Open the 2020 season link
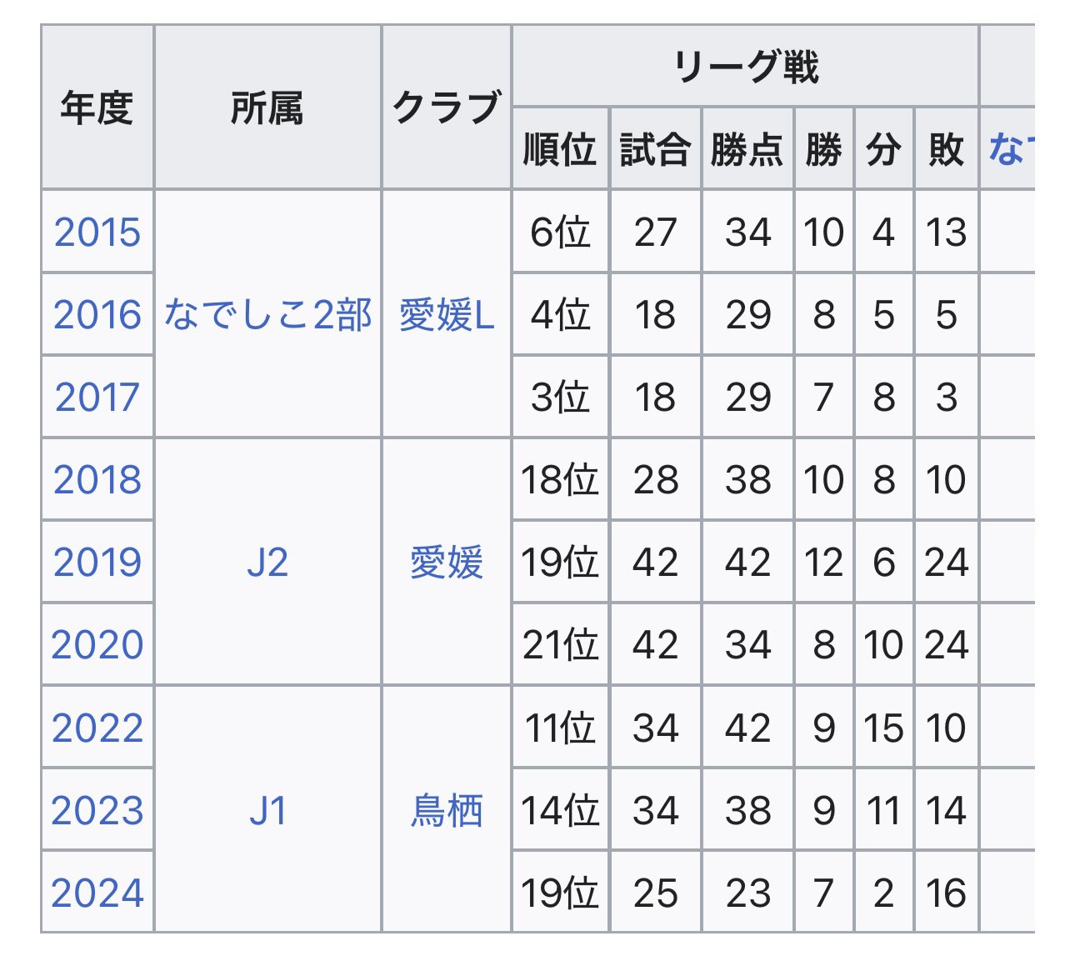This screenshot has height=956, width=1075. (97, 645)
